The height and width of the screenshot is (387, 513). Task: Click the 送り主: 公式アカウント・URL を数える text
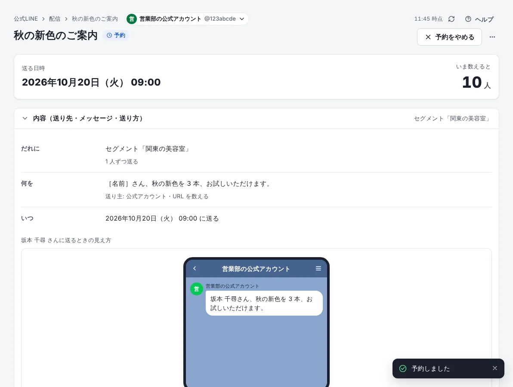[157, 197]
